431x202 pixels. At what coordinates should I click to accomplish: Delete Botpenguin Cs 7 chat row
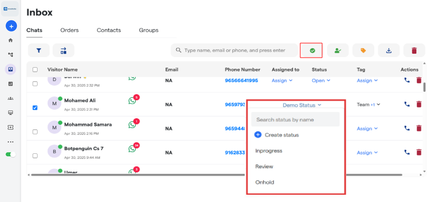[419, 152]
